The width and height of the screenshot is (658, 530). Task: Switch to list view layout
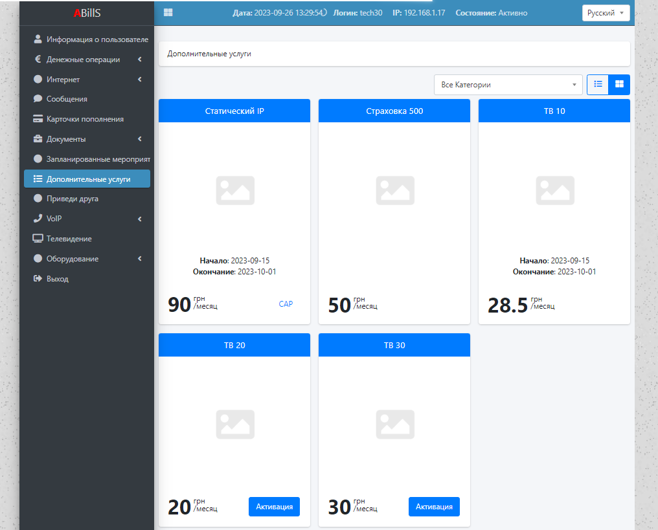[x=598, y=84]
